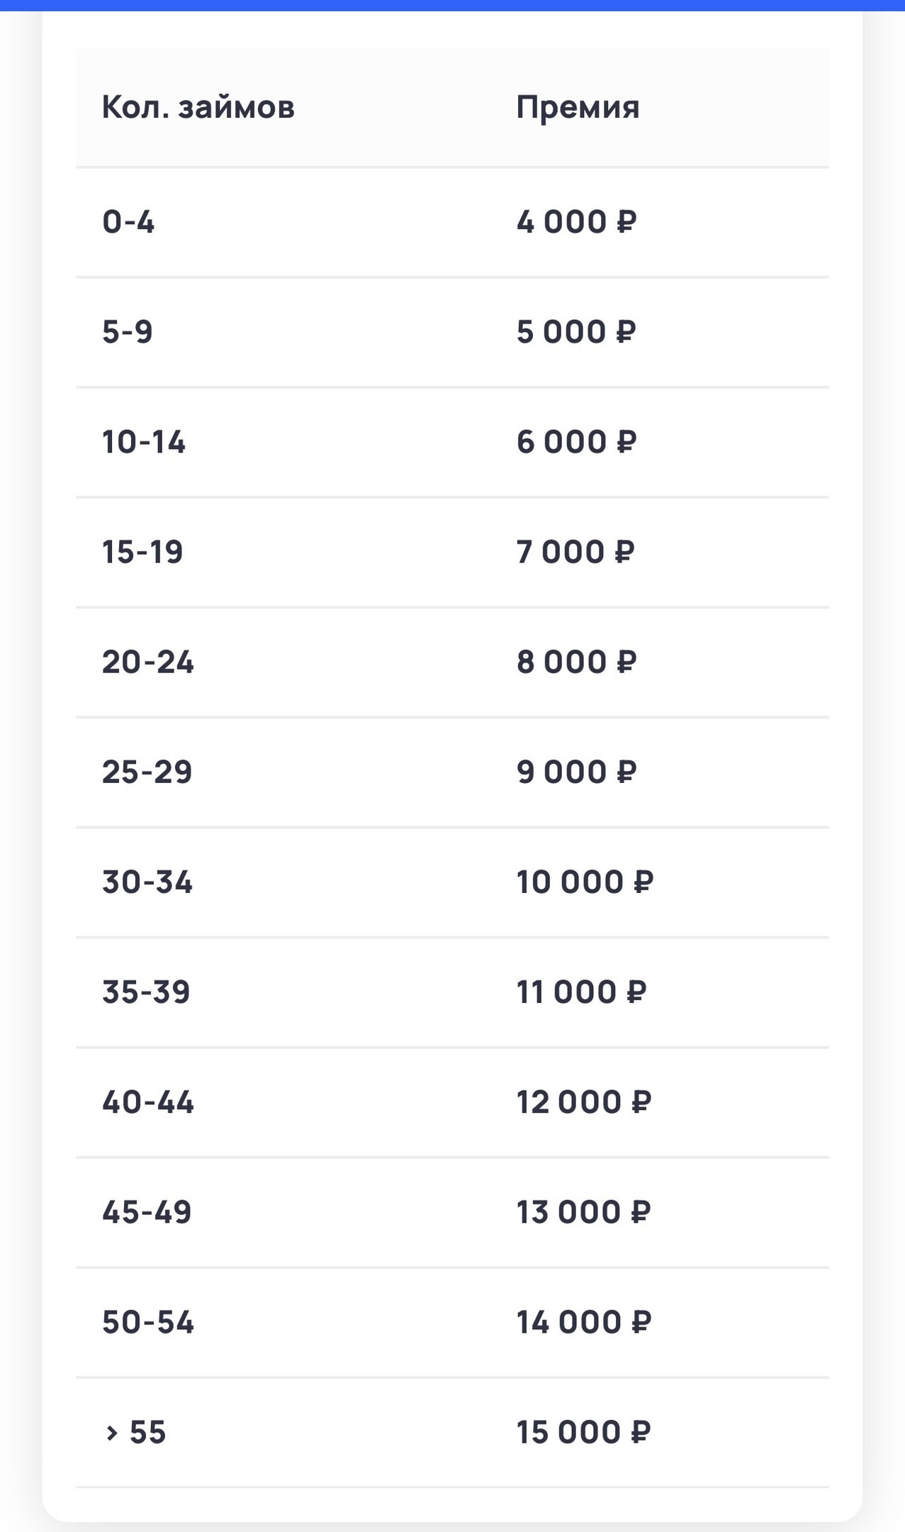
Task: Click the 6 000 ₽ bonus value
Action: tap(576, 442)
